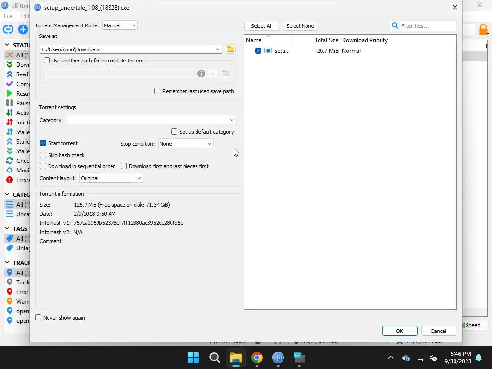
Task: Open Stop condition dropdown
Action: coord(186,143)
